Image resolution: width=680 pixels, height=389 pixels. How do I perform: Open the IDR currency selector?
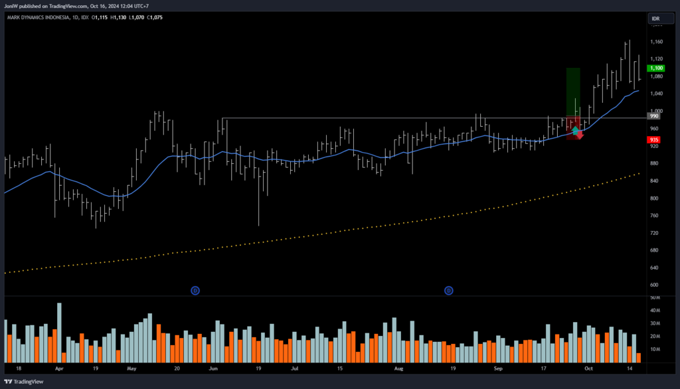(x=655, y=19)
